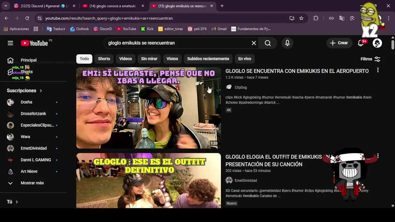Select the Vistos filter chip
Viewport: 395px width, 222px height.
click(172, 59)
